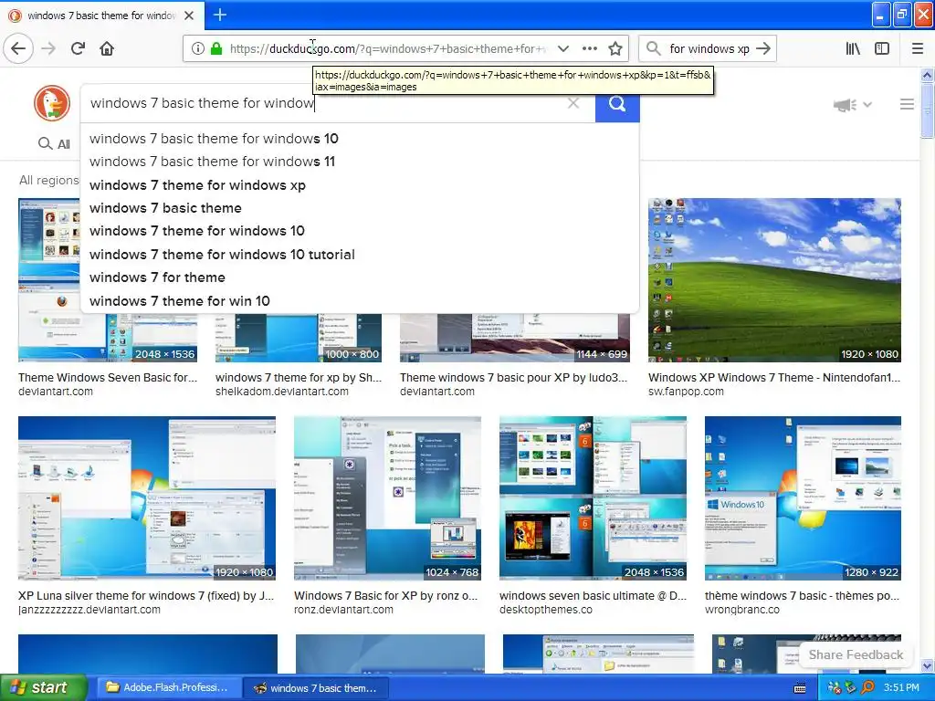This screenshot has height=701, width=935.
Task: Reload the current page
Action: coord(78,49)
